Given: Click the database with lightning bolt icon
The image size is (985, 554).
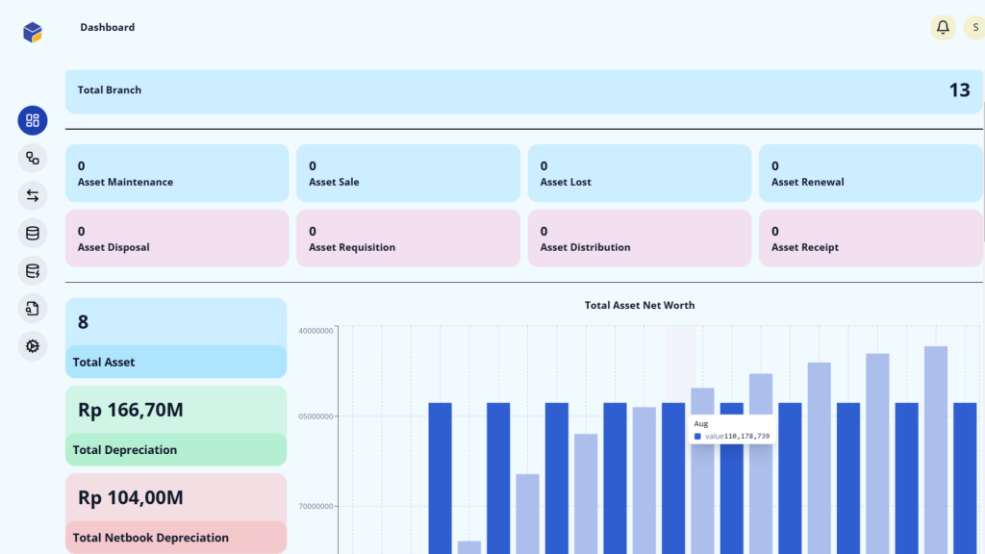Looking at the screenshot, I should point(33,270).
